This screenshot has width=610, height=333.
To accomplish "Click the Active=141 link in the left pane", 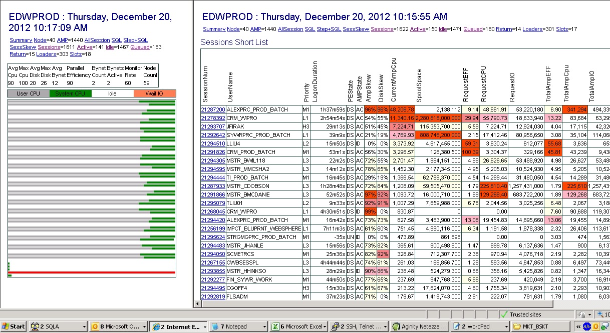I will 85,47.
